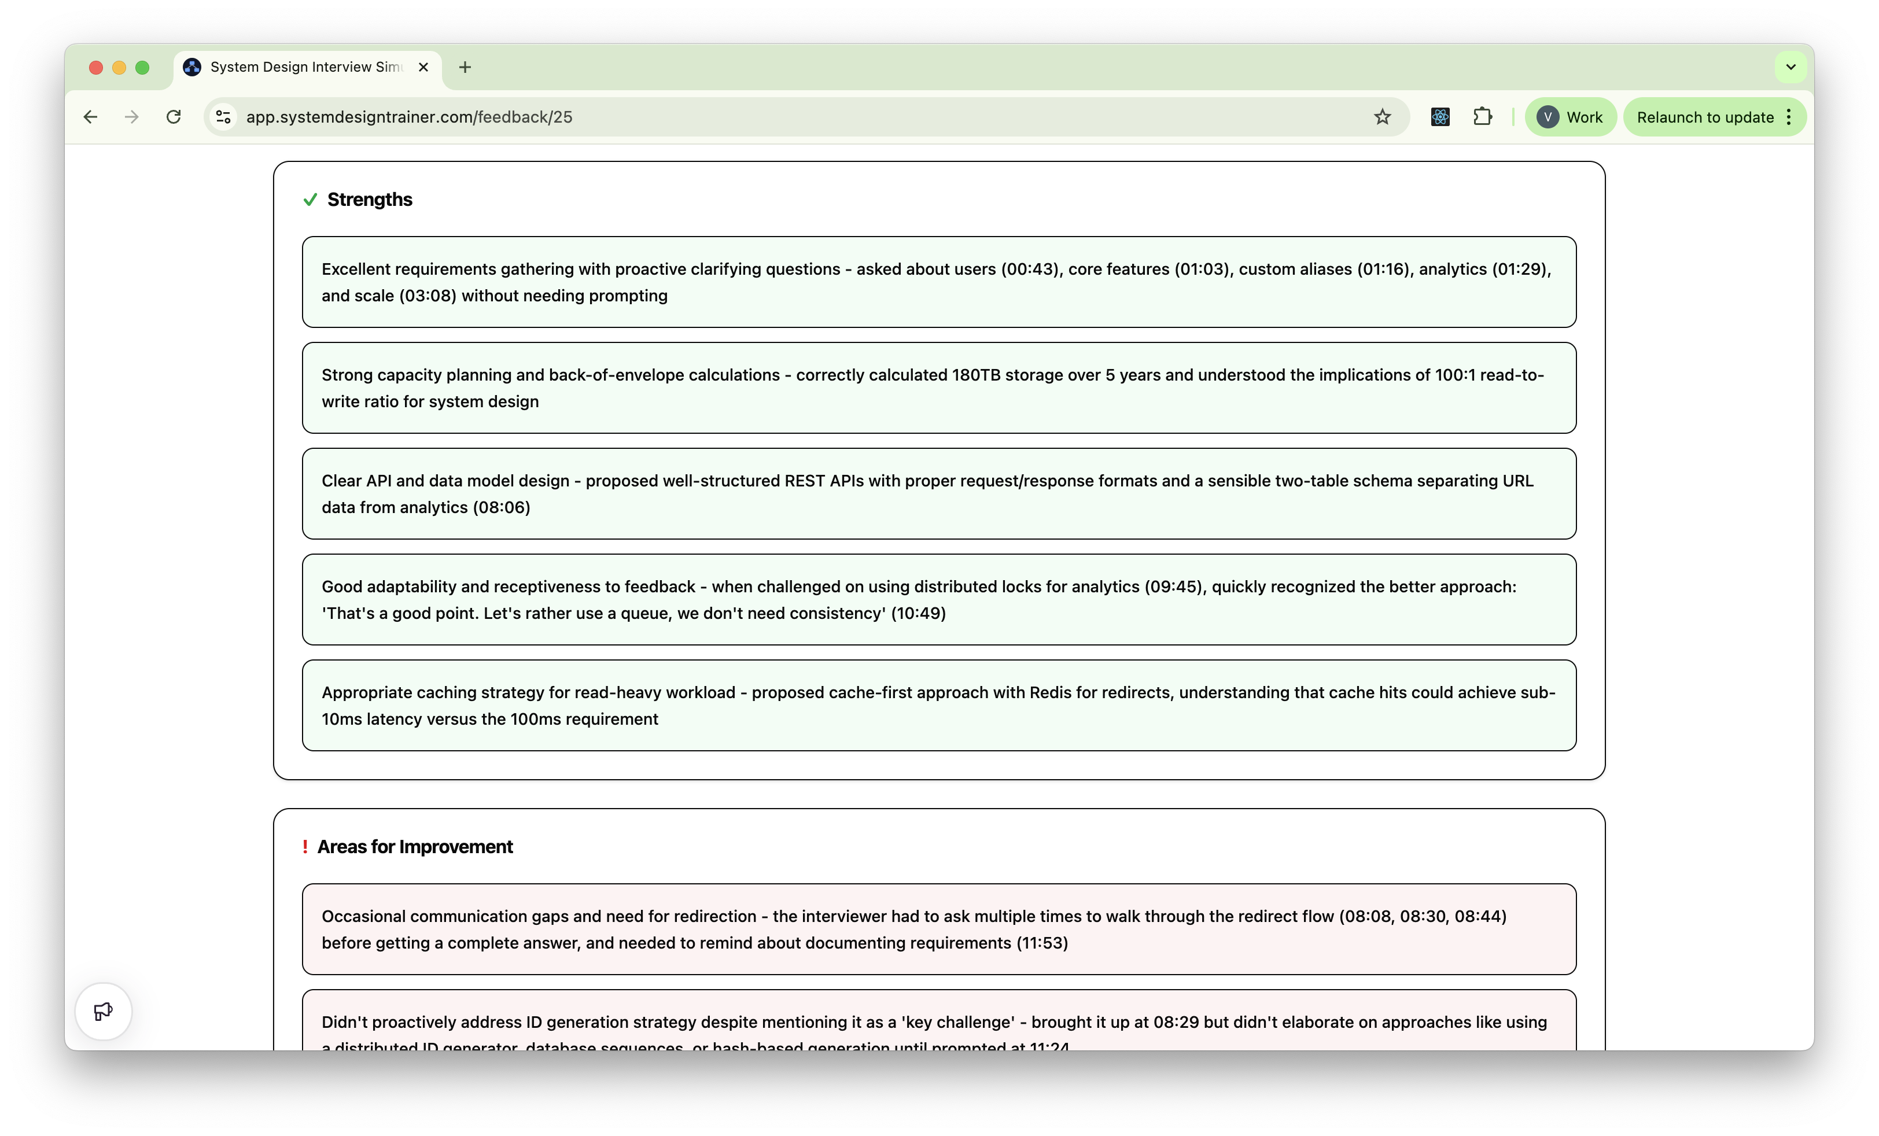Open the Extensions puzzle icon
This screenshot has height=1136, width=1879.
pyautogui.click(x=1482, y=117)
